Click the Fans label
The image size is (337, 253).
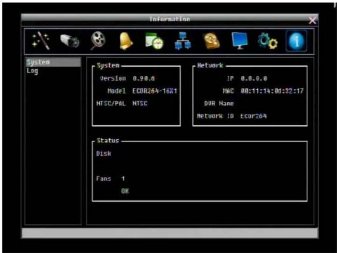click(x=104, y=179)
